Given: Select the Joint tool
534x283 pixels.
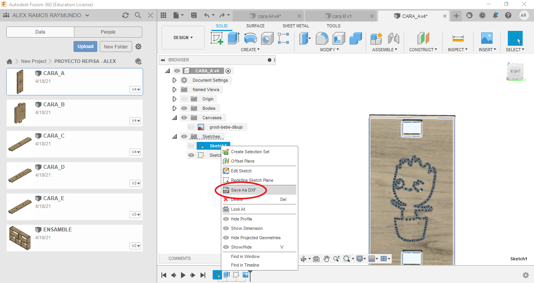Looking at the screenshot, I should (393, 38).
